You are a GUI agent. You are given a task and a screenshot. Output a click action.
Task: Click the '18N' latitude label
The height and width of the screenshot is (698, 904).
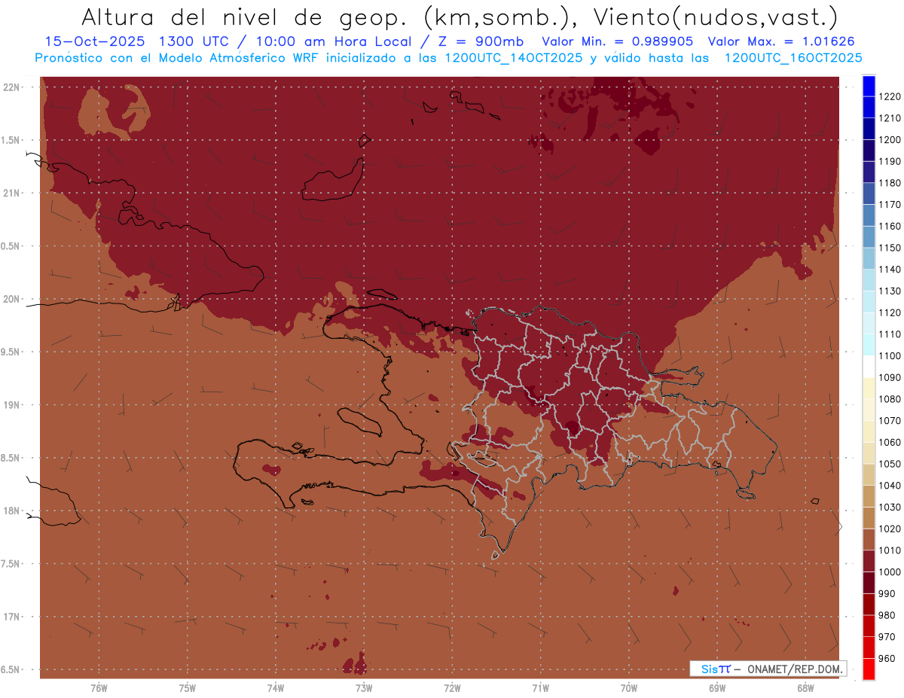pos(11,511)
